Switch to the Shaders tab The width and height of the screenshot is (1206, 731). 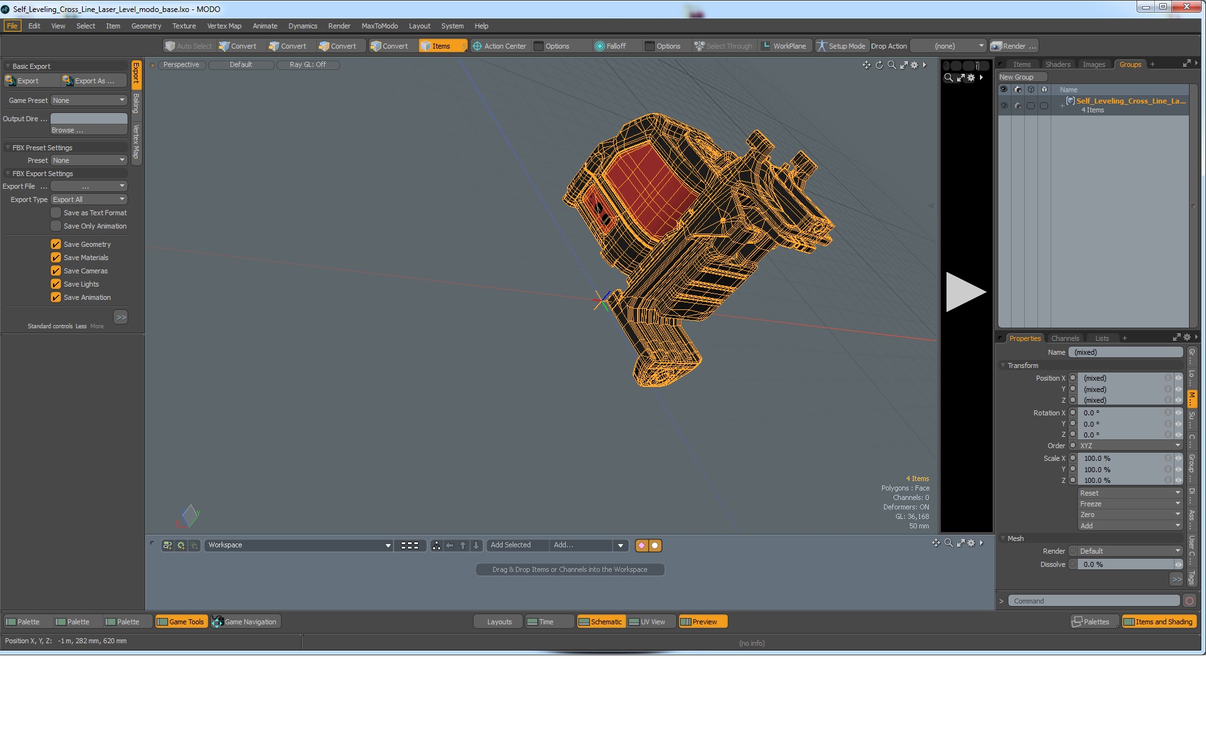pyautogui.click(x=1058, y=64)
